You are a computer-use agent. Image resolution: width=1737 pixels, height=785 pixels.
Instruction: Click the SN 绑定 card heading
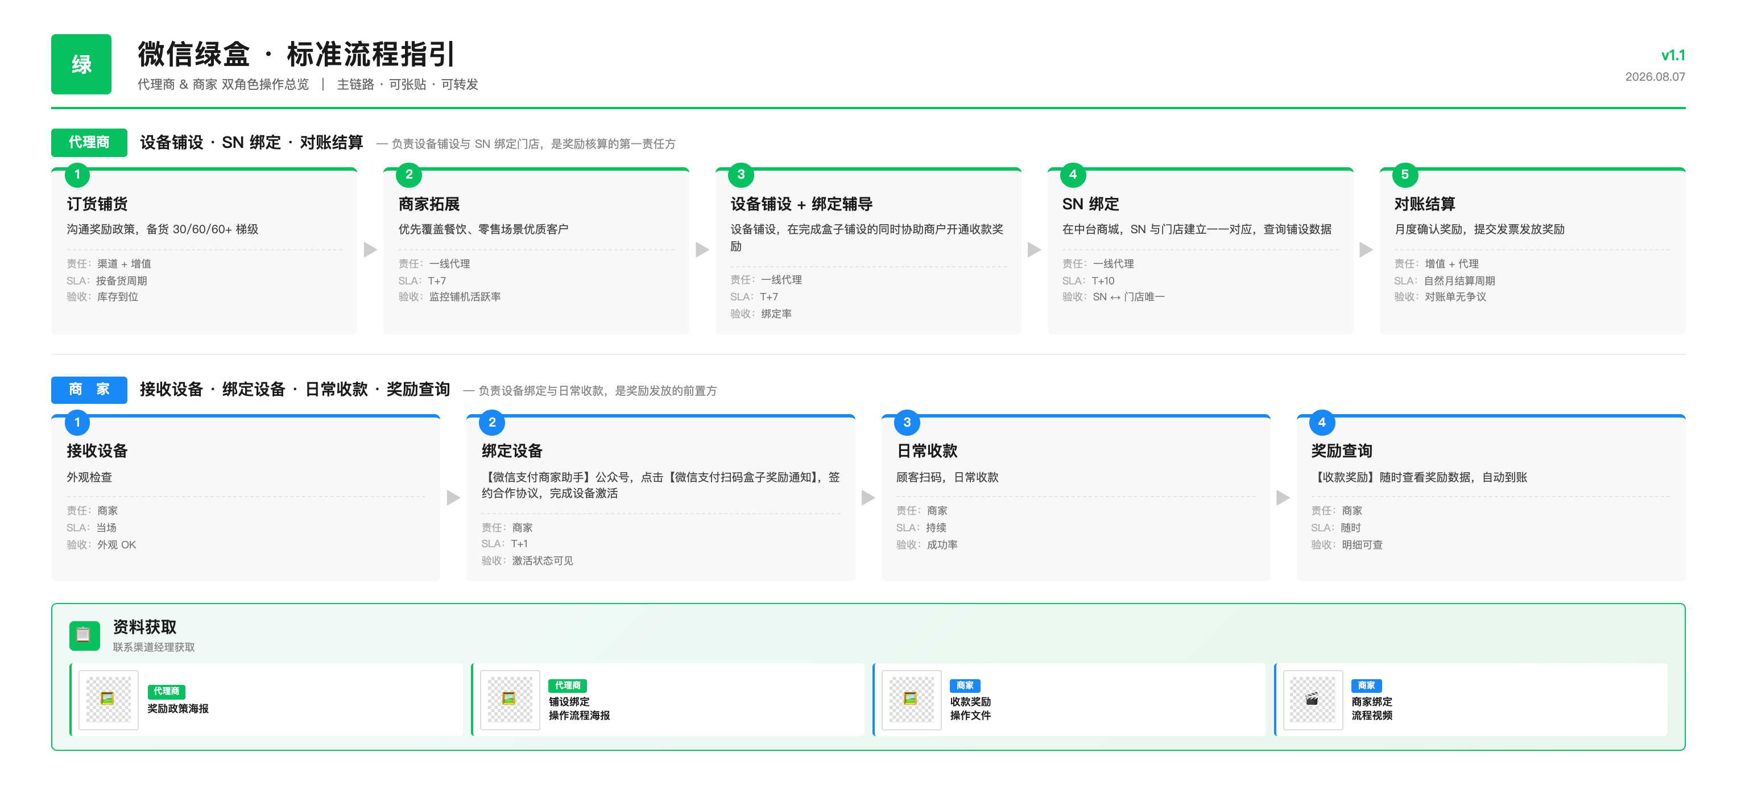1090,204
